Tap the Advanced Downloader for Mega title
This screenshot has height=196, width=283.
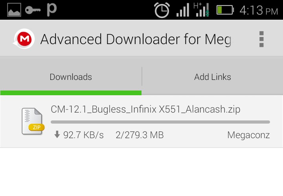coord(136,39)
